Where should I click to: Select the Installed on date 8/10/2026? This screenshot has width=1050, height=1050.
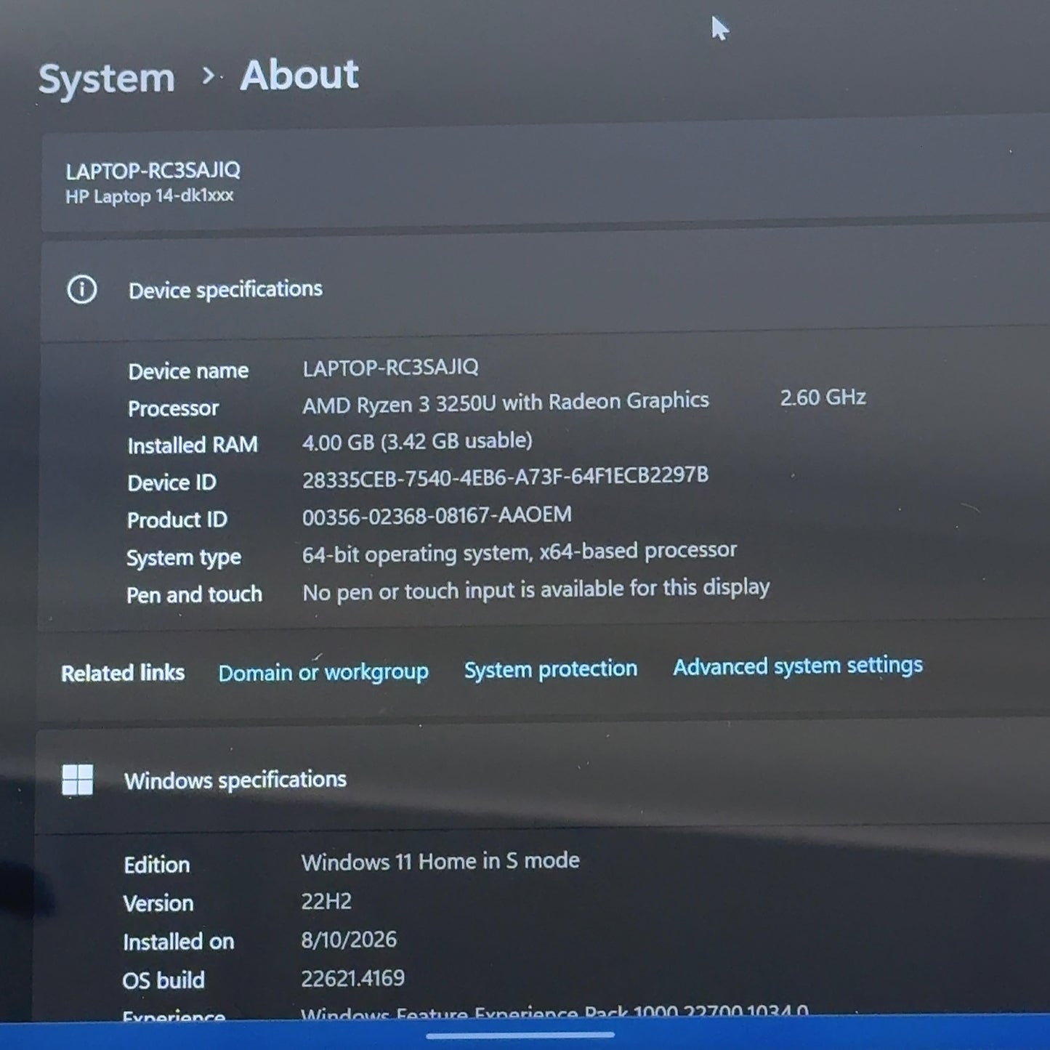point(349,940)
